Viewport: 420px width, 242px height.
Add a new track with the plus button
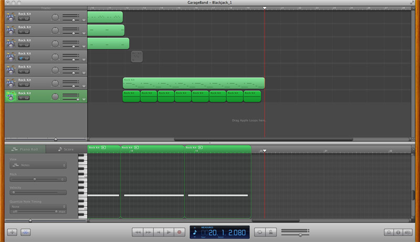tap(12, 232)
